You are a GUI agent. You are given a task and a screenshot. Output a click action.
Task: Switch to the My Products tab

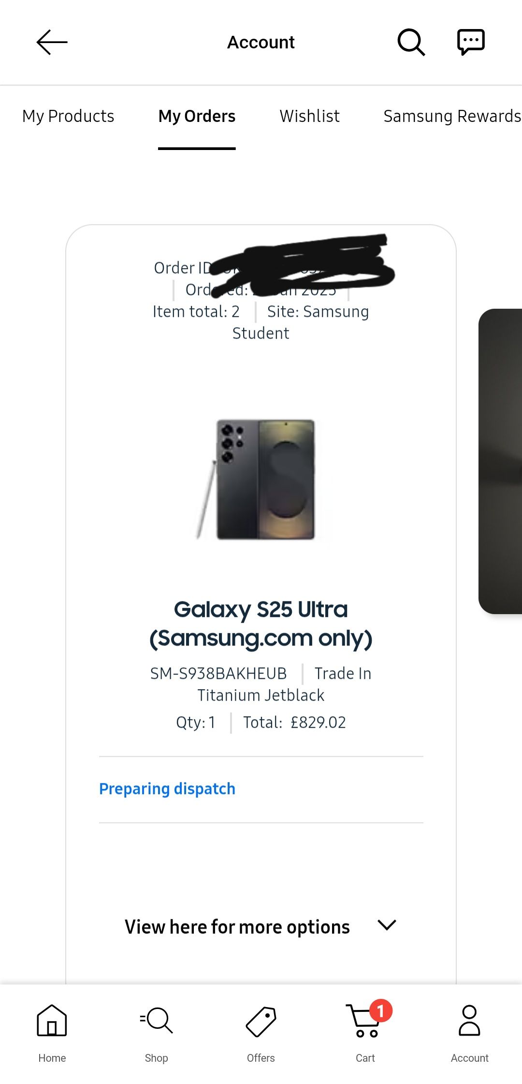(x=68, y=116)
